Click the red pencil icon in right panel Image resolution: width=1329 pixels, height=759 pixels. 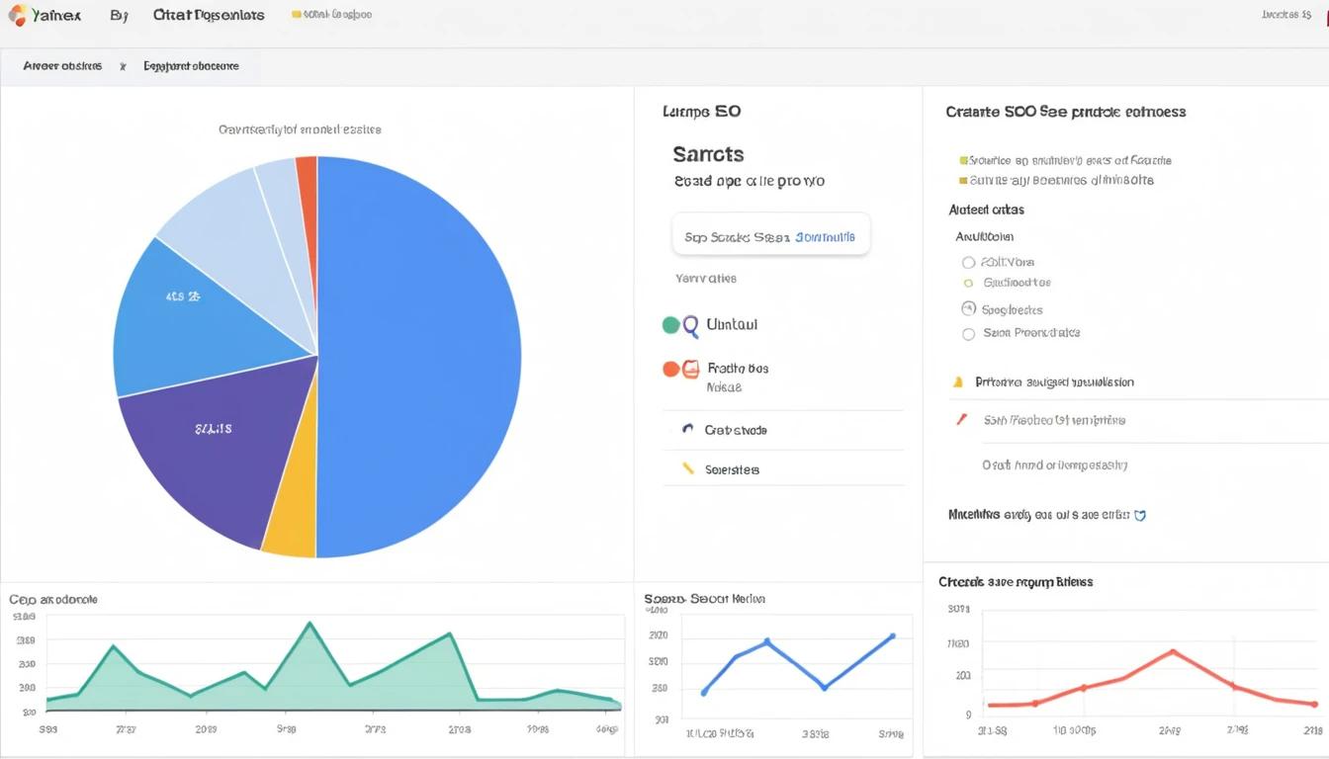960,419
